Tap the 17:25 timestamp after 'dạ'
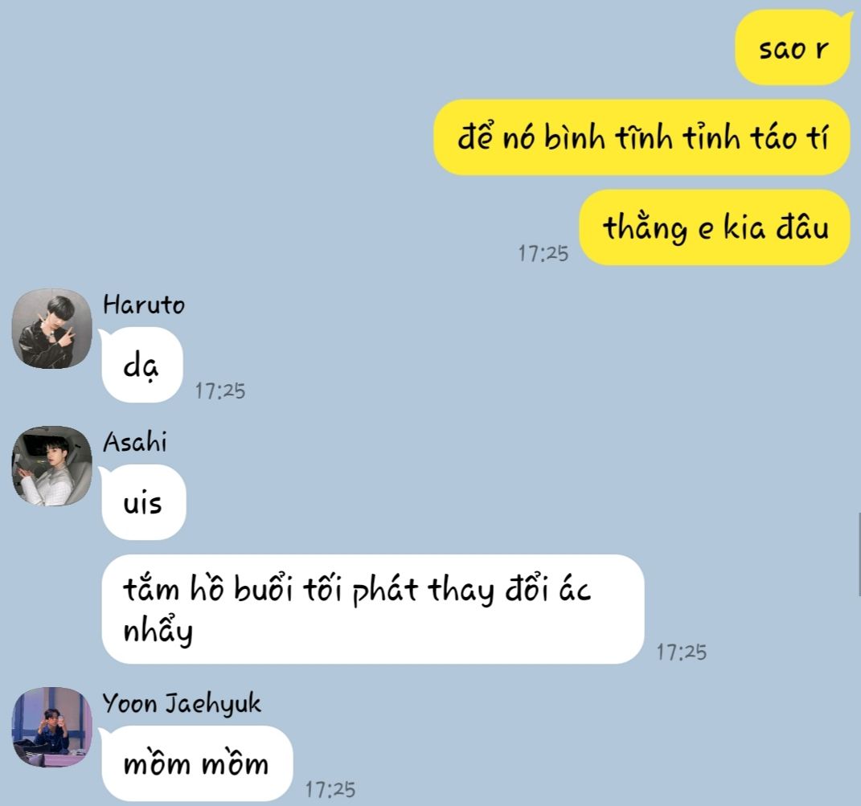This screenshot has height=806, width=861. pyautogui.click(x=220, y=391)
